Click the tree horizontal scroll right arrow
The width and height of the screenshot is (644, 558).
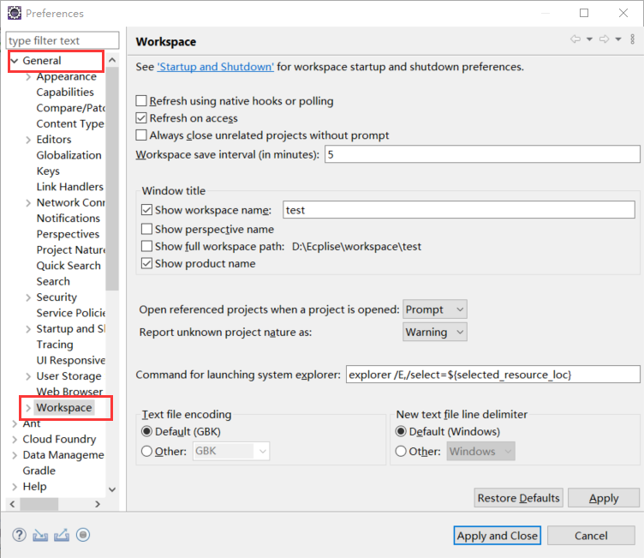pyautogui.click(x=98, y=504)
